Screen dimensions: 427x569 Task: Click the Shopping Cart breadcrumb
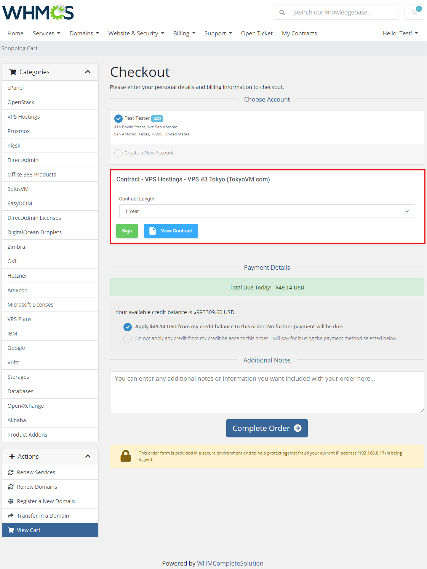[19, 48]
